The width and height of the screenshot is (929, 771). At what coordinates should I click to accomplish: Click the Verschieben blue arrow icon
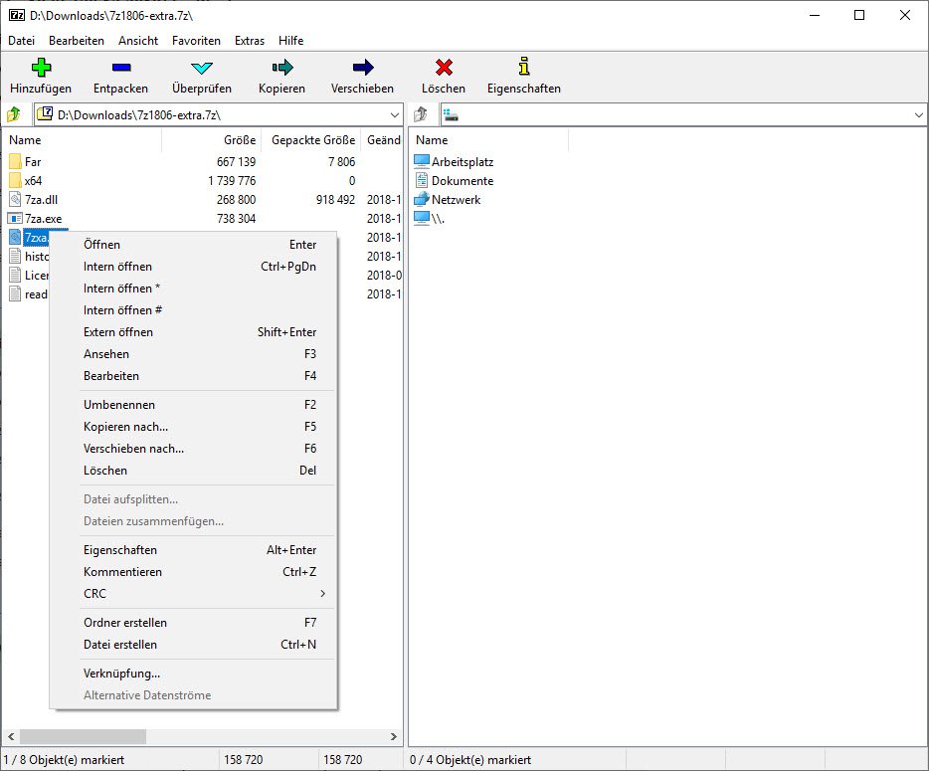363,67
